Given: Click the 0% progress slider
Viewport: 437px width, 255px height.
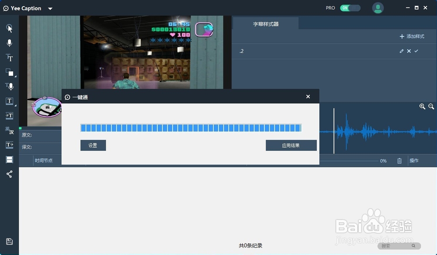Looking at the screenshot, I should 350,161.
